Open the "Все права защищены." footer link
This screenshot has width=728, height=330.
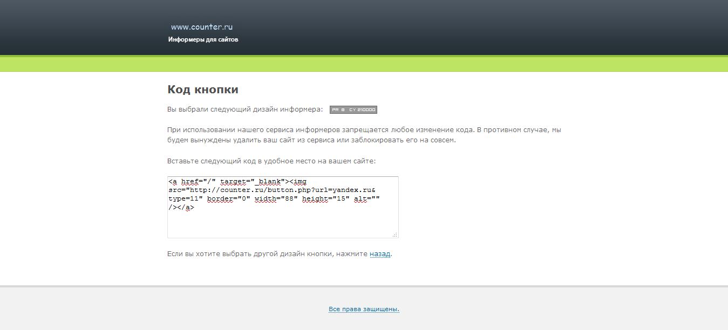coord(364,308)
